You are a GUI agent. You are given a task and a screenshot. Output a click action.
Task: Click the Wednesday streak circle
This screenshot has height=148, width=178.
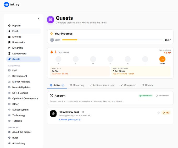pyautogui.click(x=128, y=59)
